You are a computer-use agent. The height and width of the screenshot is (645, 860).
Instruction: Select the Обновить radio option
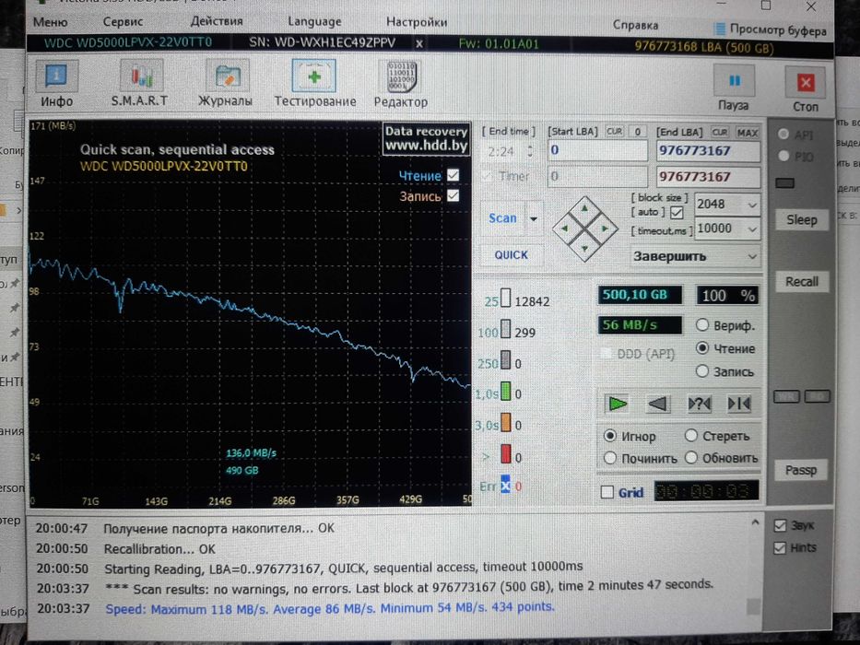pos(691,457)
